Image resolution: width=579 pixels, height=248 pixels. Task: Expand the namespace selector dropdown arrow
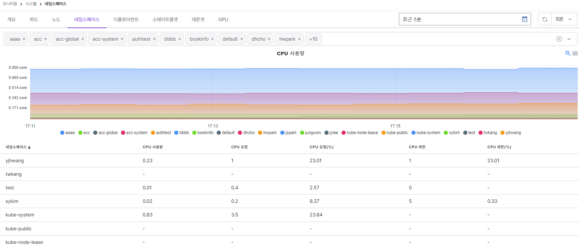[569, 39]
